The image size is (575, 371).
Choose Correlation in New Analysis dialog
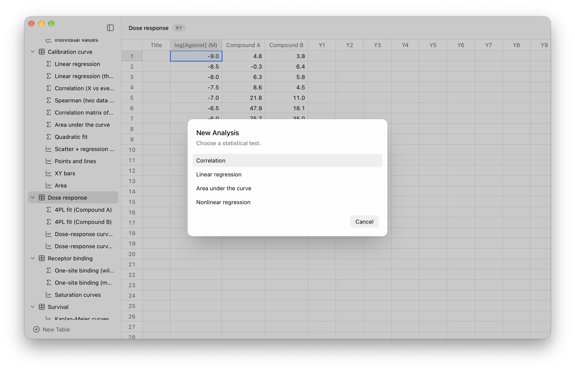point(287,161)
